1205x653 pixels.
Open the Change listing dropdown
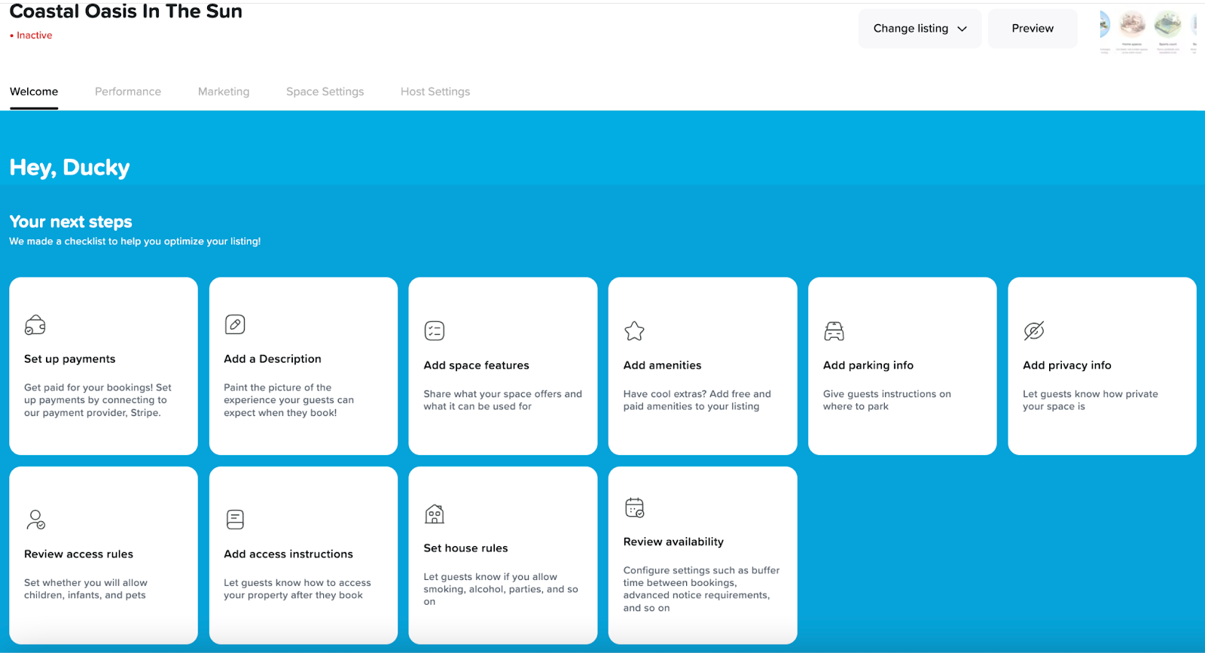(919, 29)
